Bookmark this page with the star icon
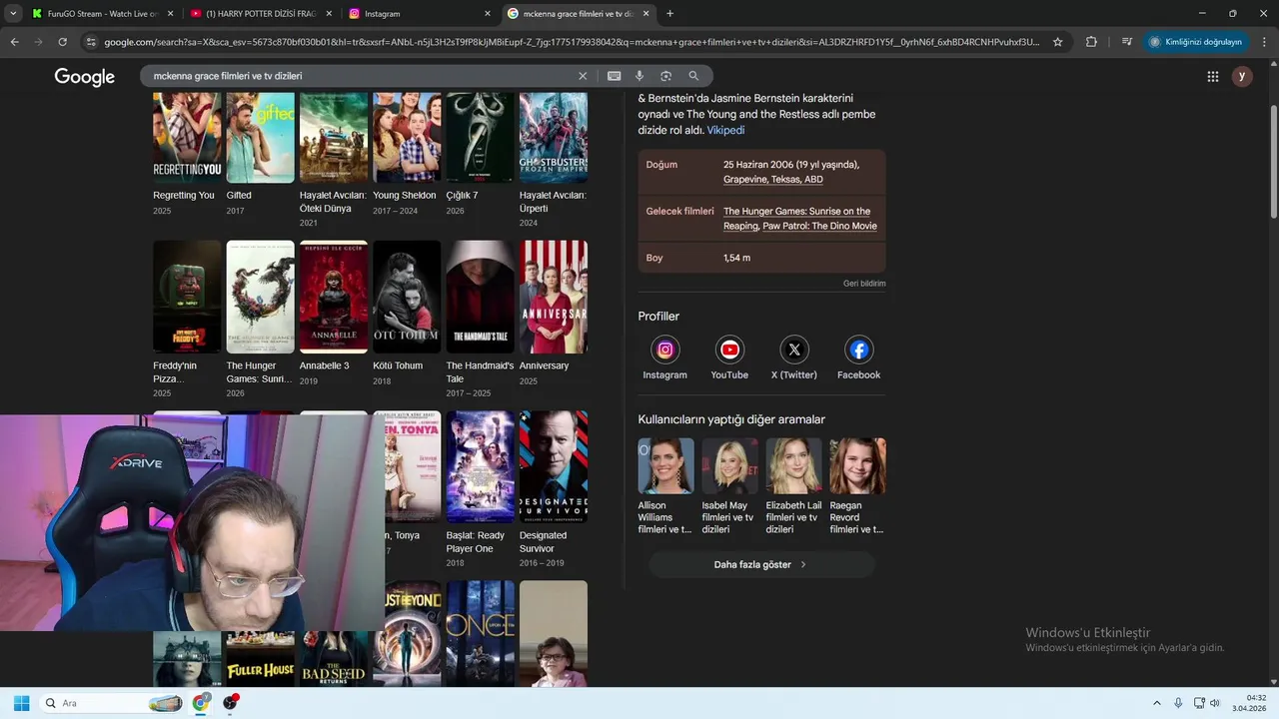1279x719 pixels. (x=1058, y=42)
